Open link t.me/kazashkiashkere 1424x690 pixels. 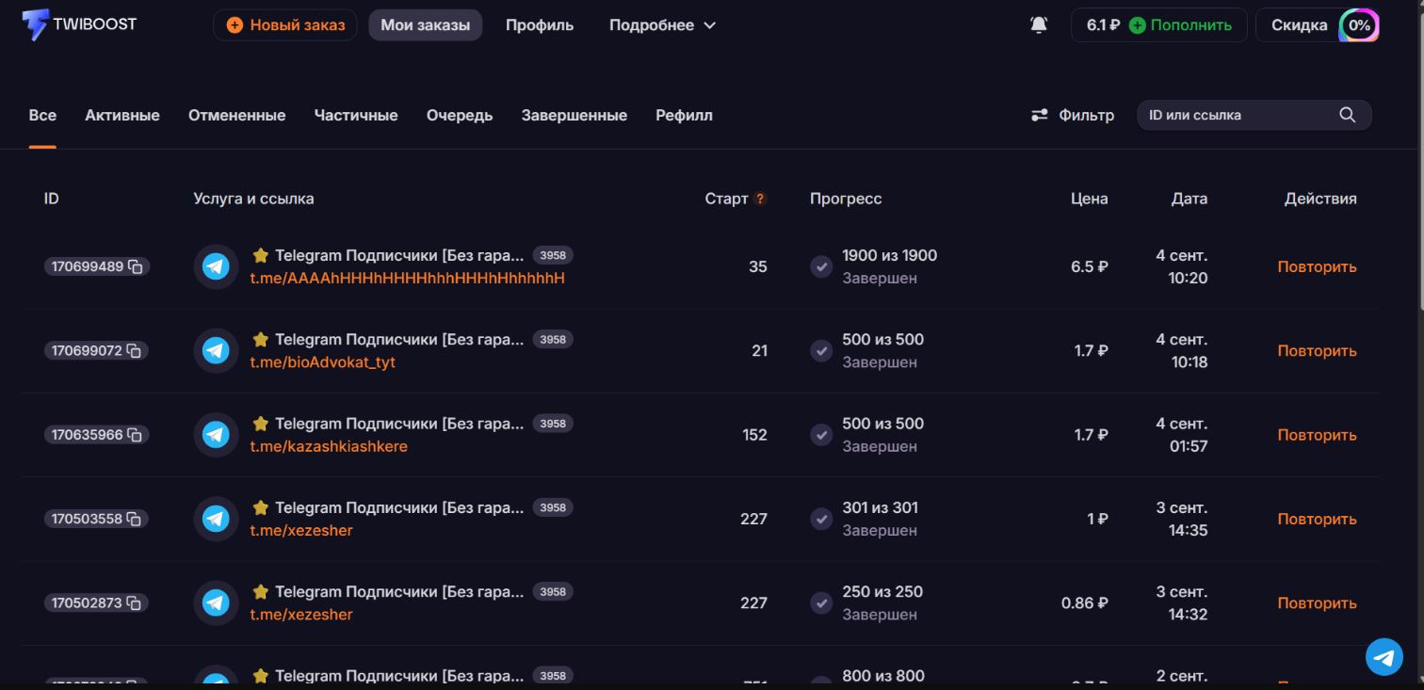click(x=329, y=446)
